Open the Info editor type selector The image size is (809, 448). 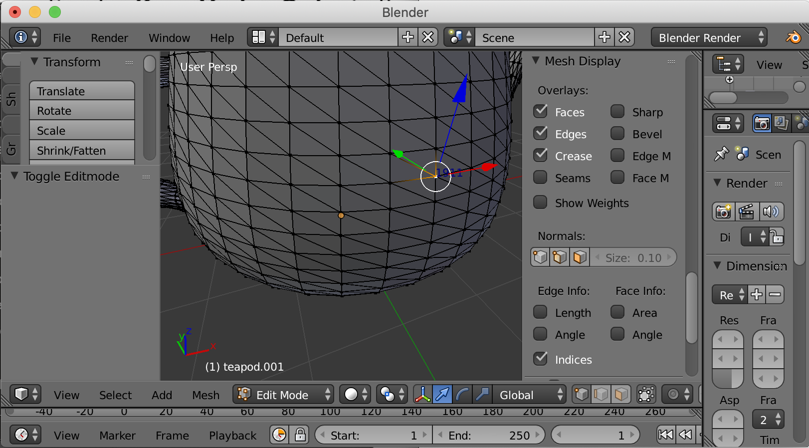point(25,37)
